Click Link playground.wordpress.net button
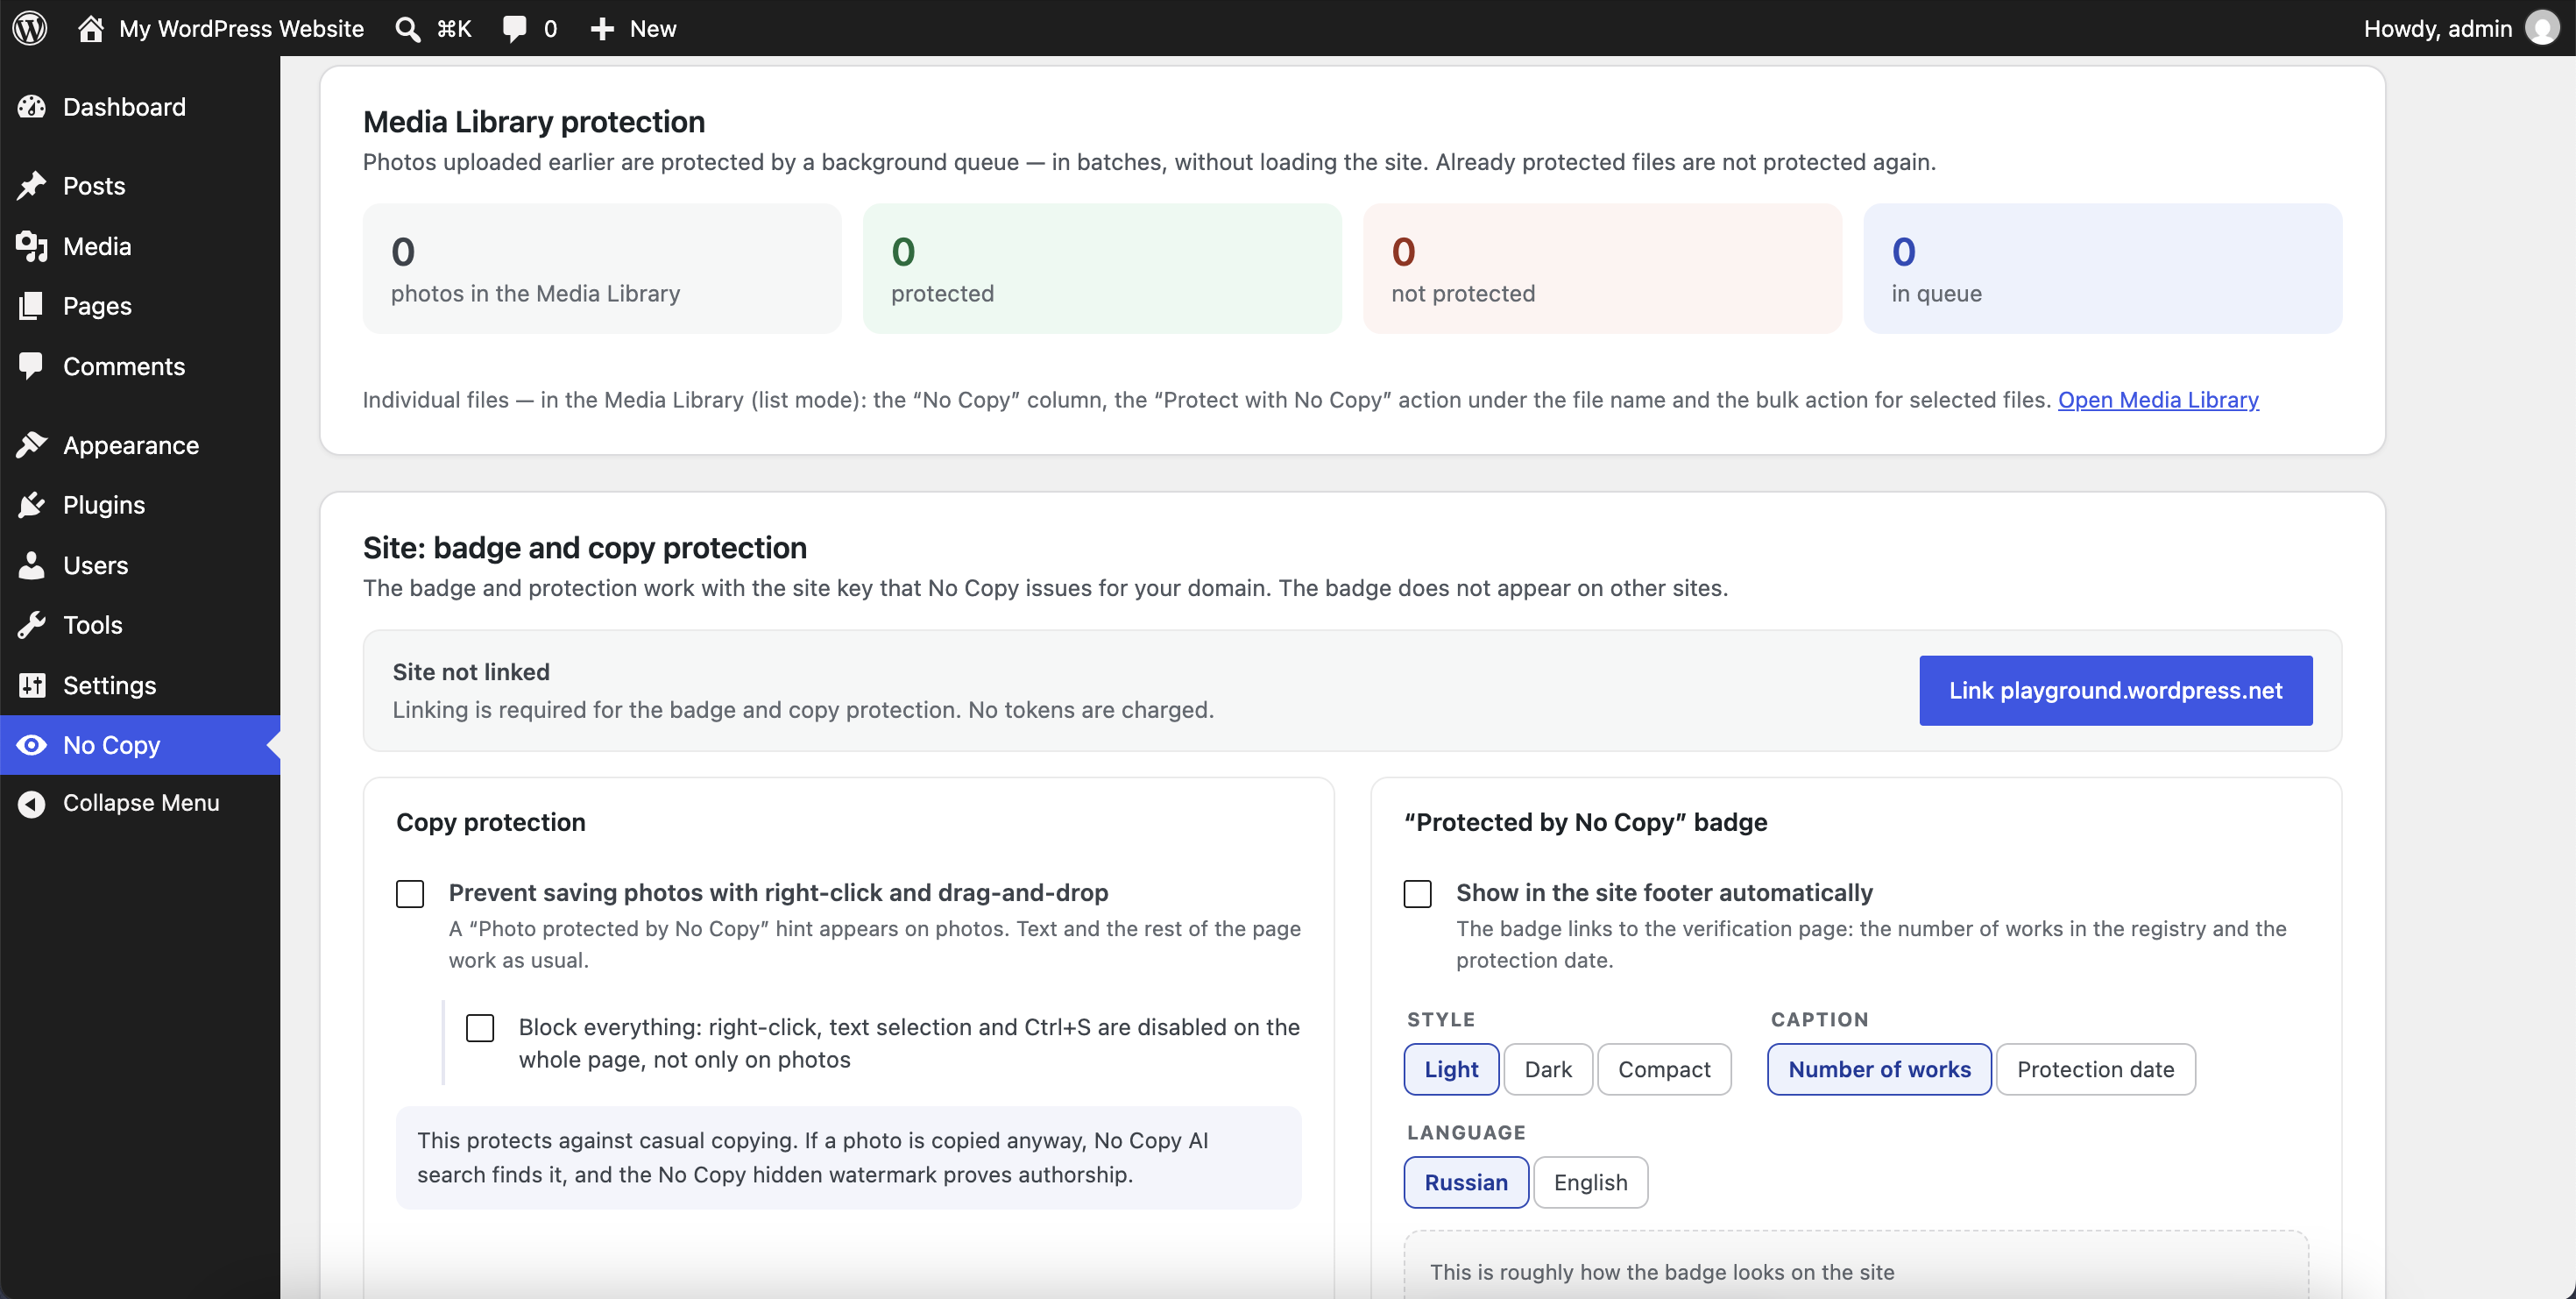 click(x=2115, y=690)
